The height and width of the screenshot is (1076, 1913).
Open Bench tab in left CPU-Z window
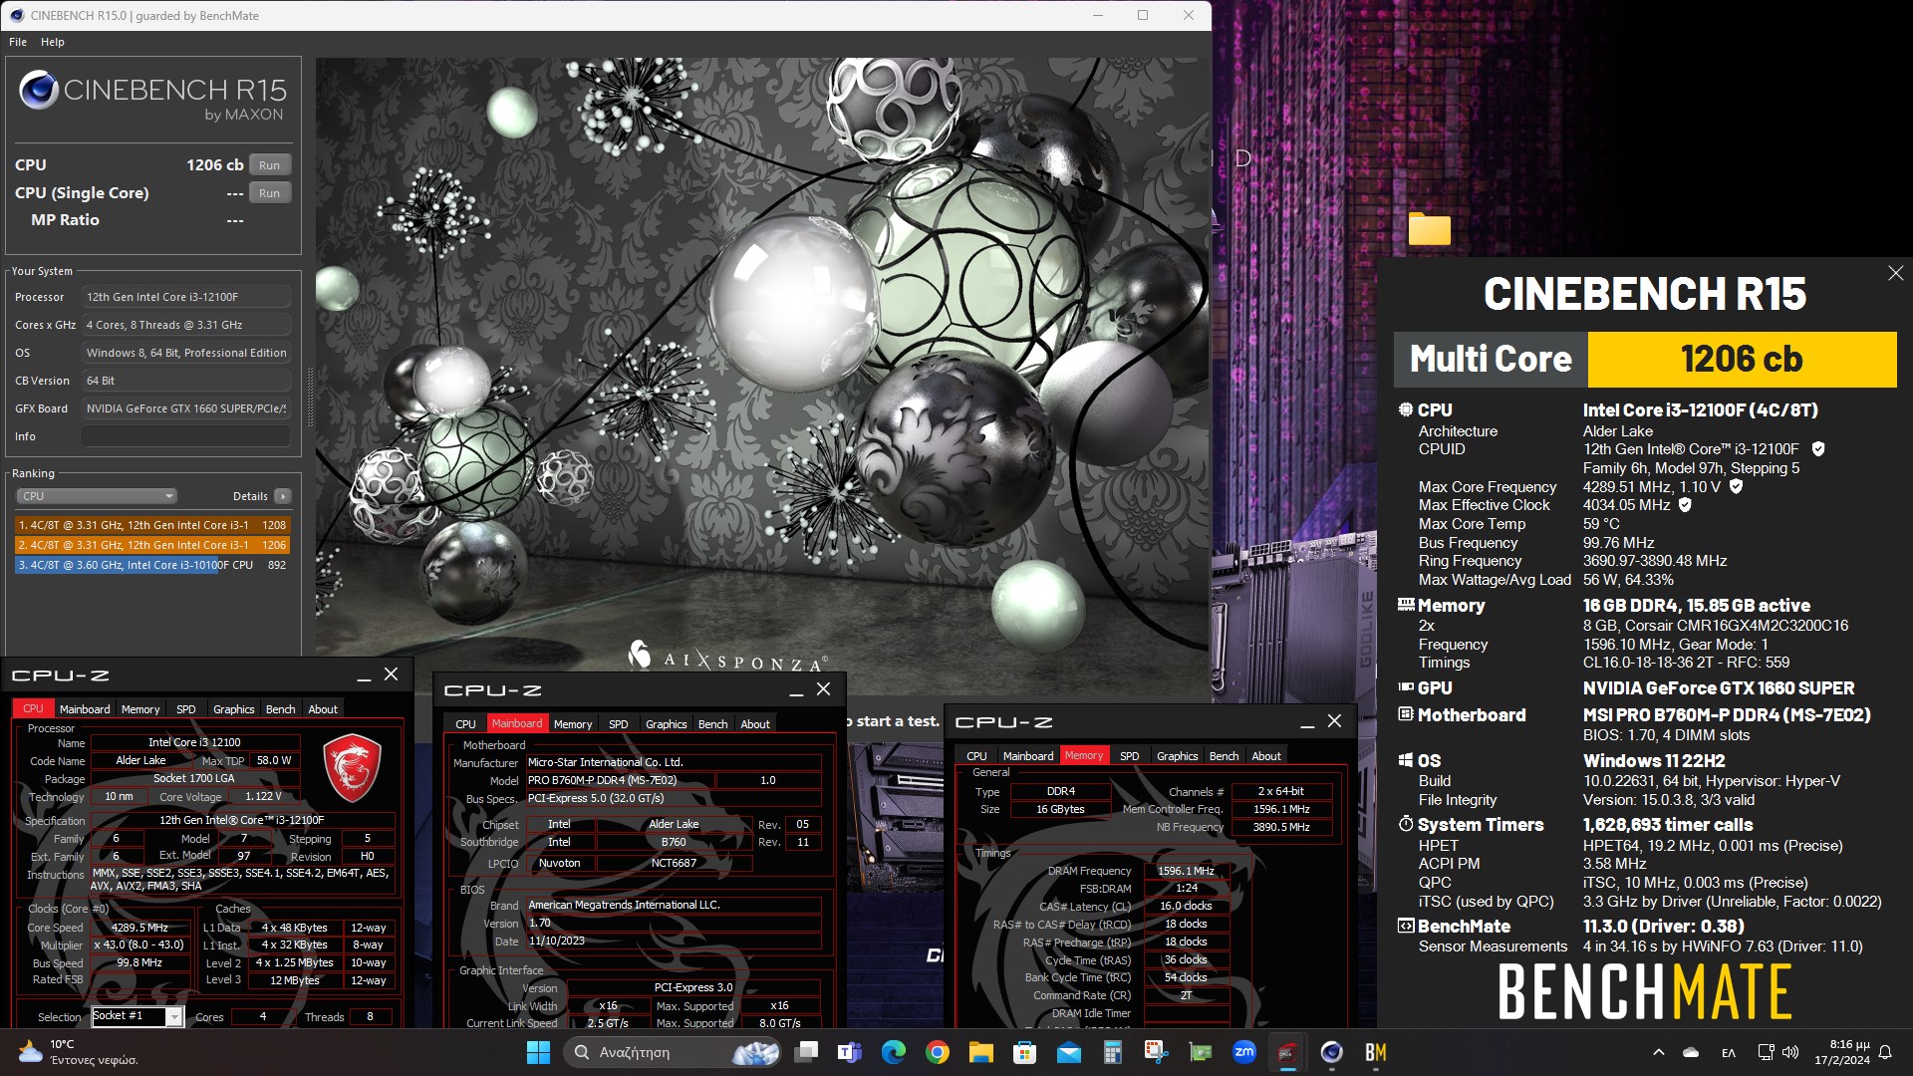(x=281, y=709)
